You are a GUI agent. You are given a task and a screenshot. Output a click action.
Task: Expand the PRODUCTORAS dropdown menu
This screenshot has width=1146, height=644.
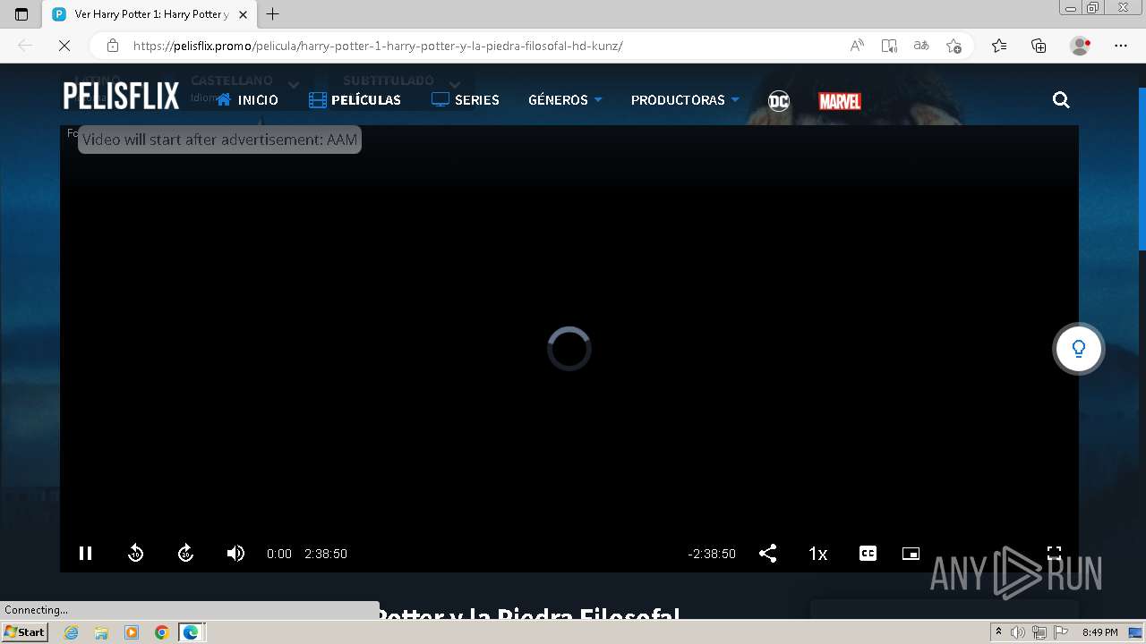pyautogui.click(x=685, y=100)
